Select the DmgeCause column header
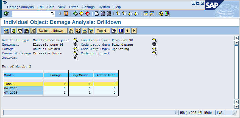 (81, 75)
